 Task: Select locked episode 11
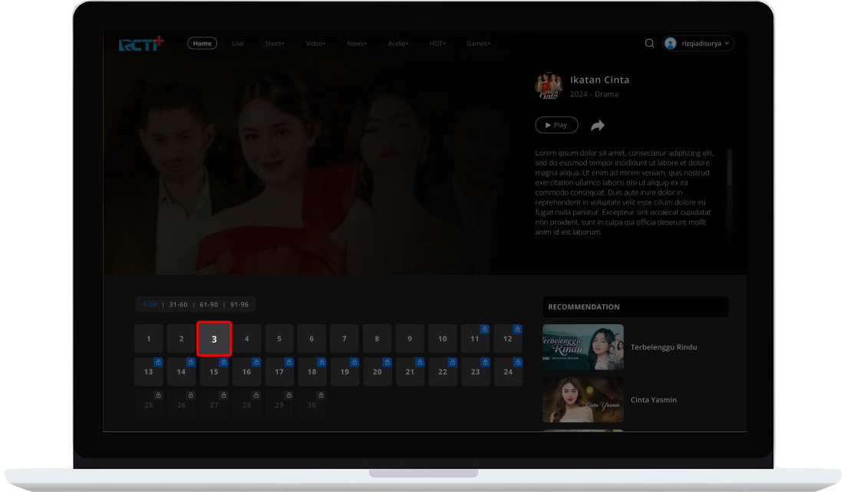(475, 339)
